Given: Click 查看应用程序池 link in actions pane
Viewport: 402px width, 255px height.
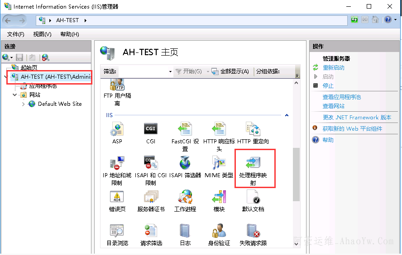Looking at the screenshot, I should click(341, 97).
